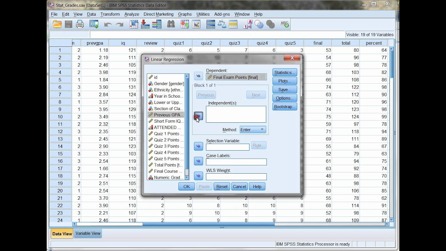Click the Dependent field showing Final Exam Points

click(x=236, y=77)
